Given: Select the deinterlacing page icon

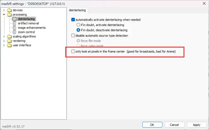Looking at the screenshot, I should tap(15, 19).
